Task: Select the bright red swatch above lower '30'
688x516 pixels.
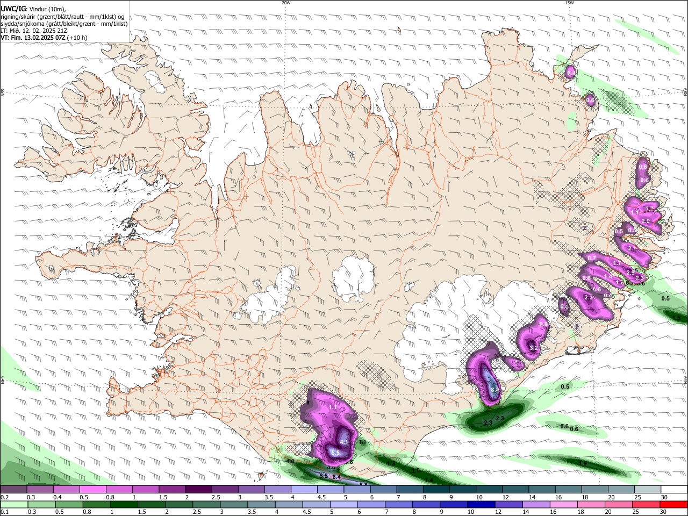Action: pos(674,505)
